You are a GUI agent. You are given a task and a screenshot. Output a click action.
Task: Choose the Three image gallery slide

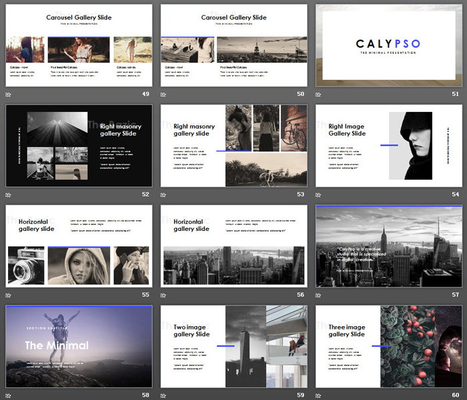pos(388,346)
